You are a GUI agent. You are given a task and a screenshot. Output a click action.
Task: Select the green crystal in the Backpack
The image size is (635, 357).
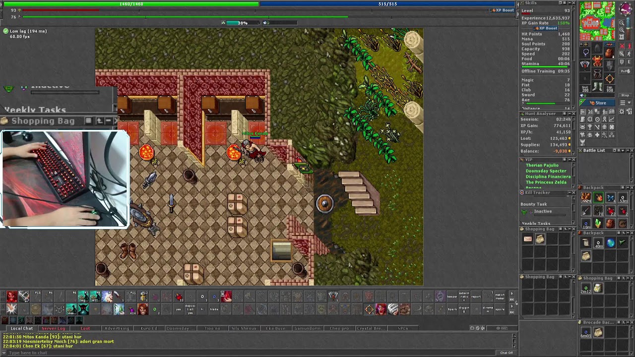[598, 223]
